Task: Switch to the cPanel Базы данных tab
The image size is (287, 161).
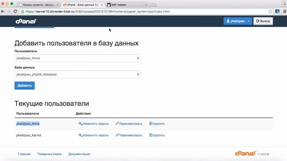Action: tap(83, 5)
